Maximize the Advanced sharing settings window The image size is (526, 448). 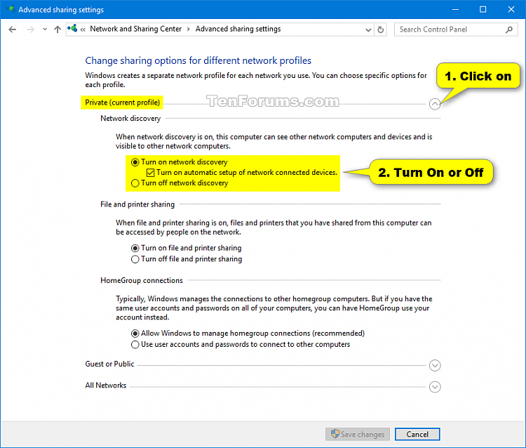[483, 9]
